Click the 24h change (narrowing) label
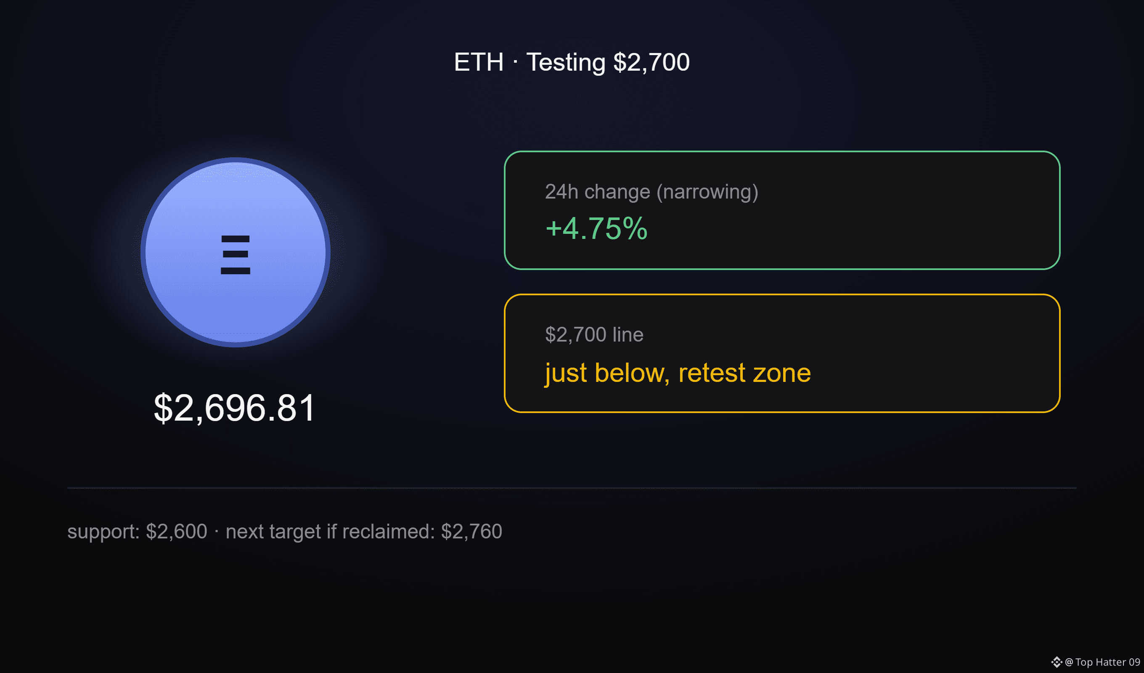The width and height of the screenshot is (1144, 673). (651, 192)
